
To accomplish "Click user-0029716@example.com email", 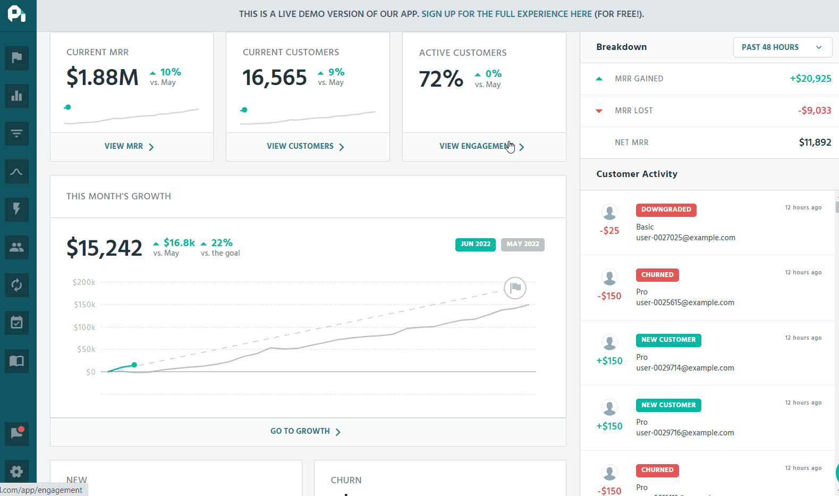I will click(685, 433).
